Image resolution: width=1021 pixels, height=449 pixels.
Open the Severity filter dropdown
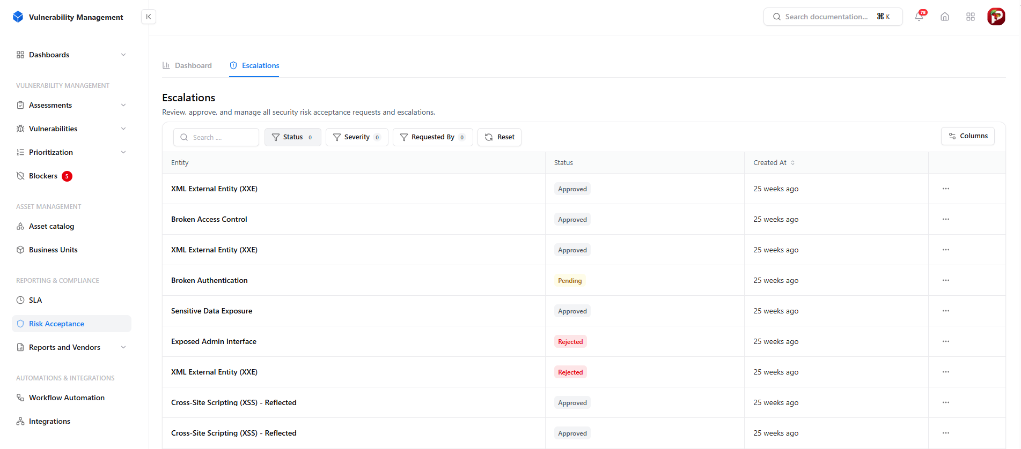coord(357,137)
